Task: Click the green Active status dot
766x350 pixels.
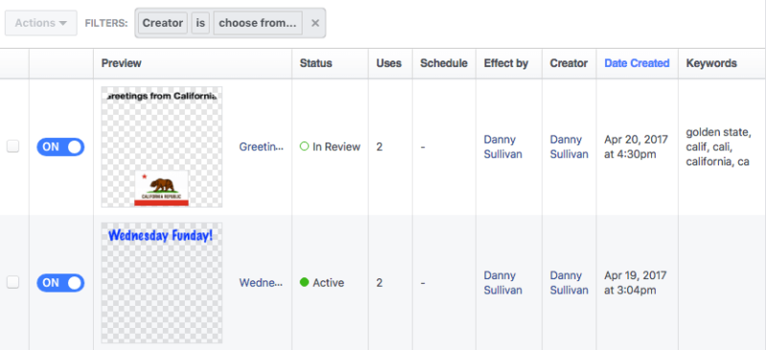Action: tap(304, 282)
